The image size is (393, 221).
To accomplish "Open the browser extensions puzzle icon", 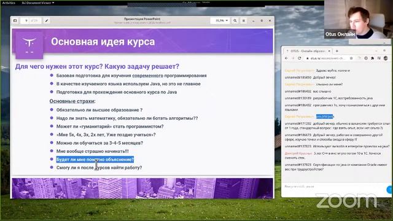I will 373,58.
